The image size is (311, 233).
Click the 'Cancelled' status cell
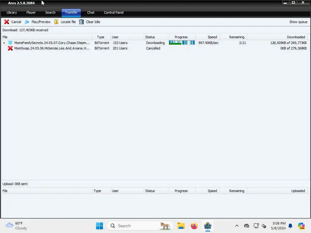click(x=153, y=48)
